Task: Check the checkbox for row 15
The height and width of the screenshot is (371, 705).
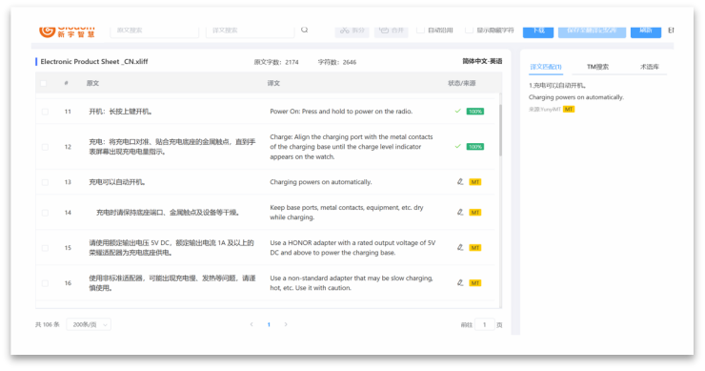Action: click(45, 248)
